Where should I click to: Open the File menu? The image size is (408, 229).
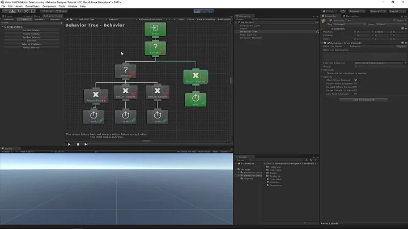pos(3,6)
